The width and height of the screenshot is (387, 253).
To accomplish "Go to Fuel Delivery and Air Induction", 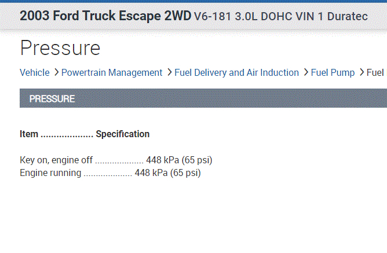I will tap(236, 72).
